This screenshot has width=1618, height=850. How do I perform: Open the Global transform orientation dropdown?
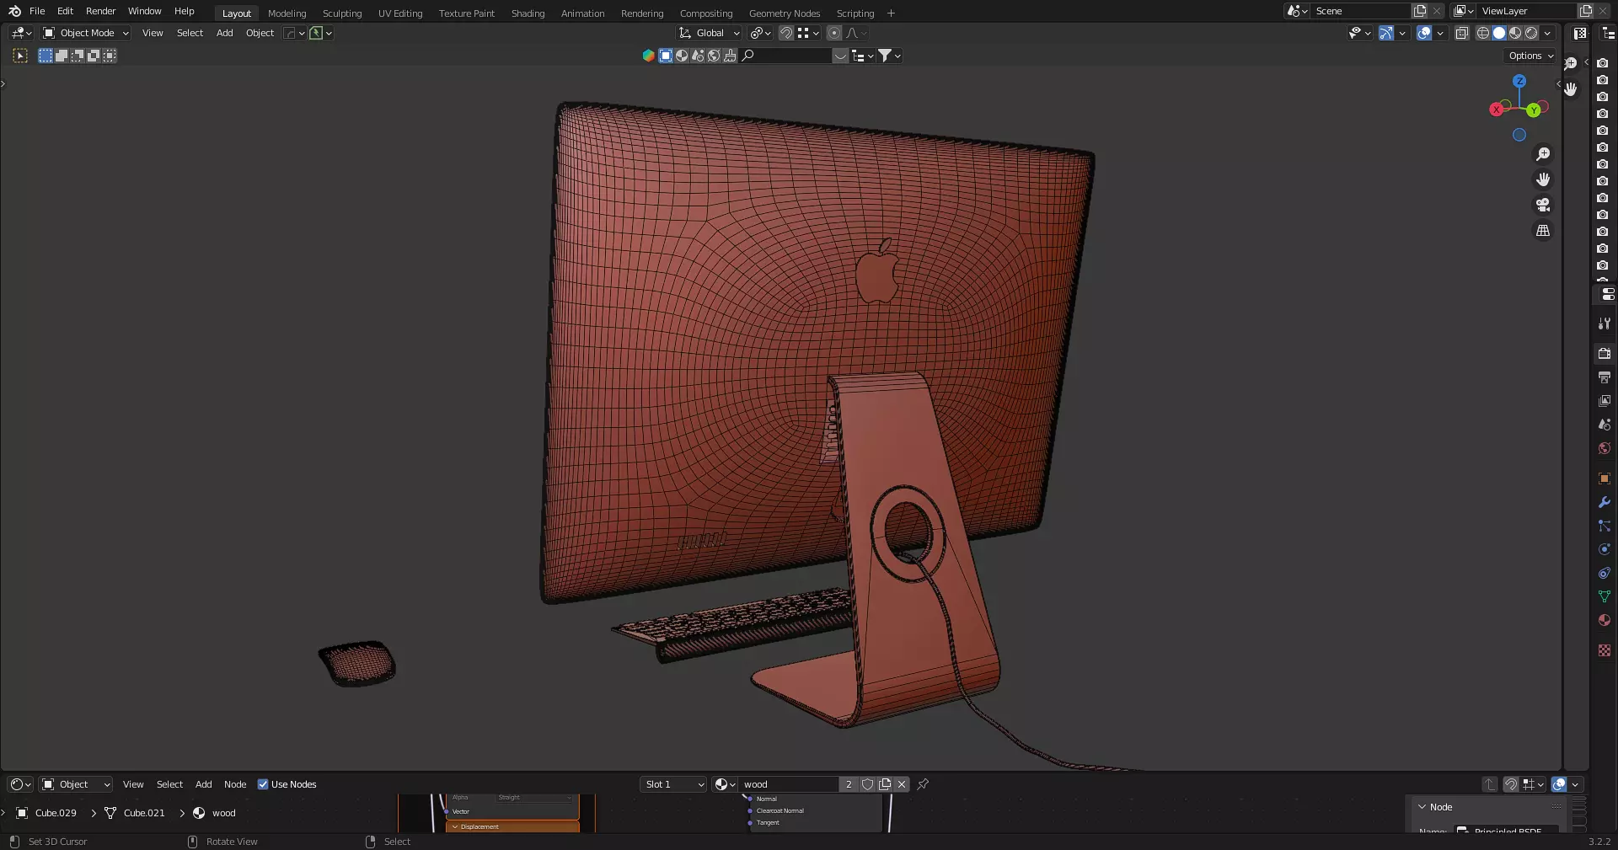(710, 33)
